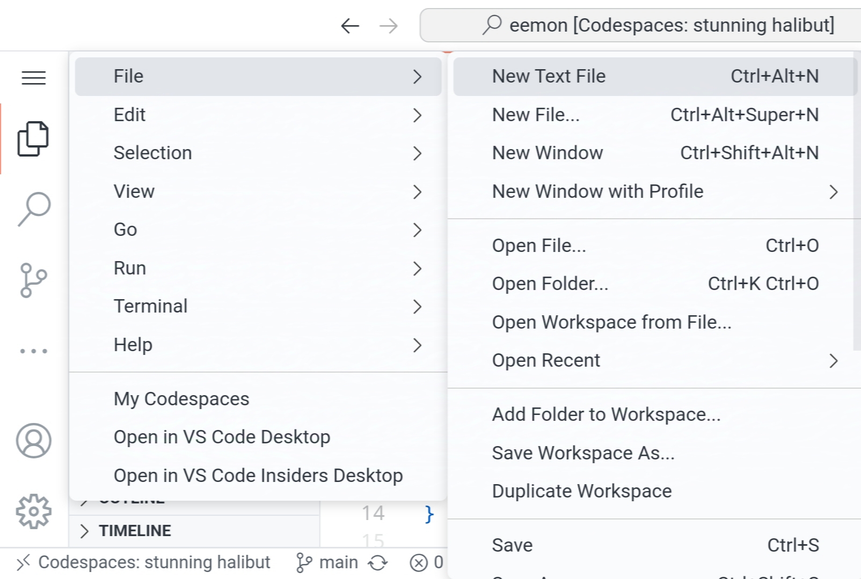Open the Manage gear icon
861x579 pixels.
33,511
